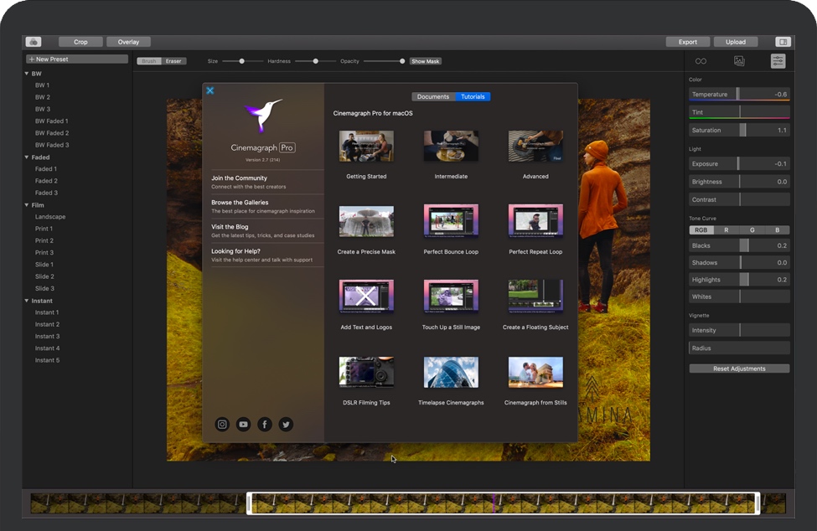Open the Facebook social icon
This screenshot has height=531, width=817.
click(x=265, y=425)
